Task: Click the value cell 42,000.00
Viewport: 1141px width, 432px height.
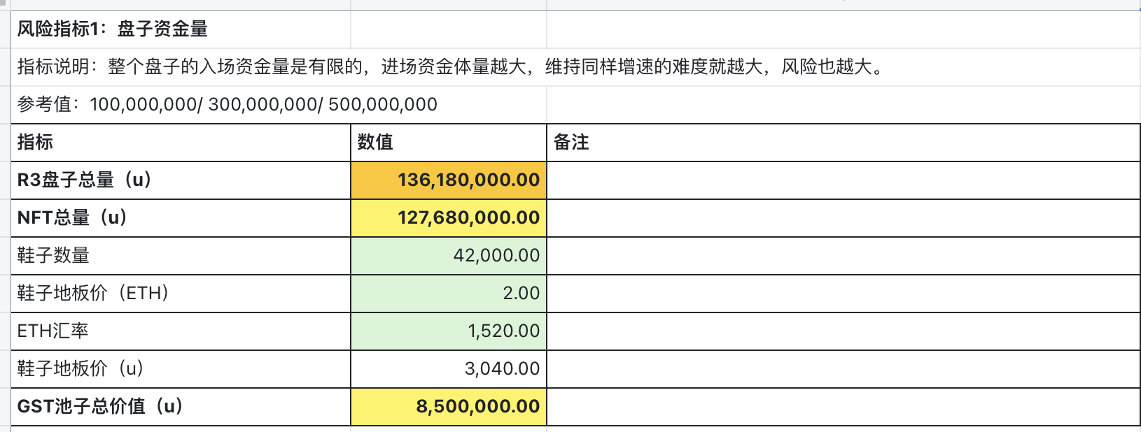Action: 449,256
